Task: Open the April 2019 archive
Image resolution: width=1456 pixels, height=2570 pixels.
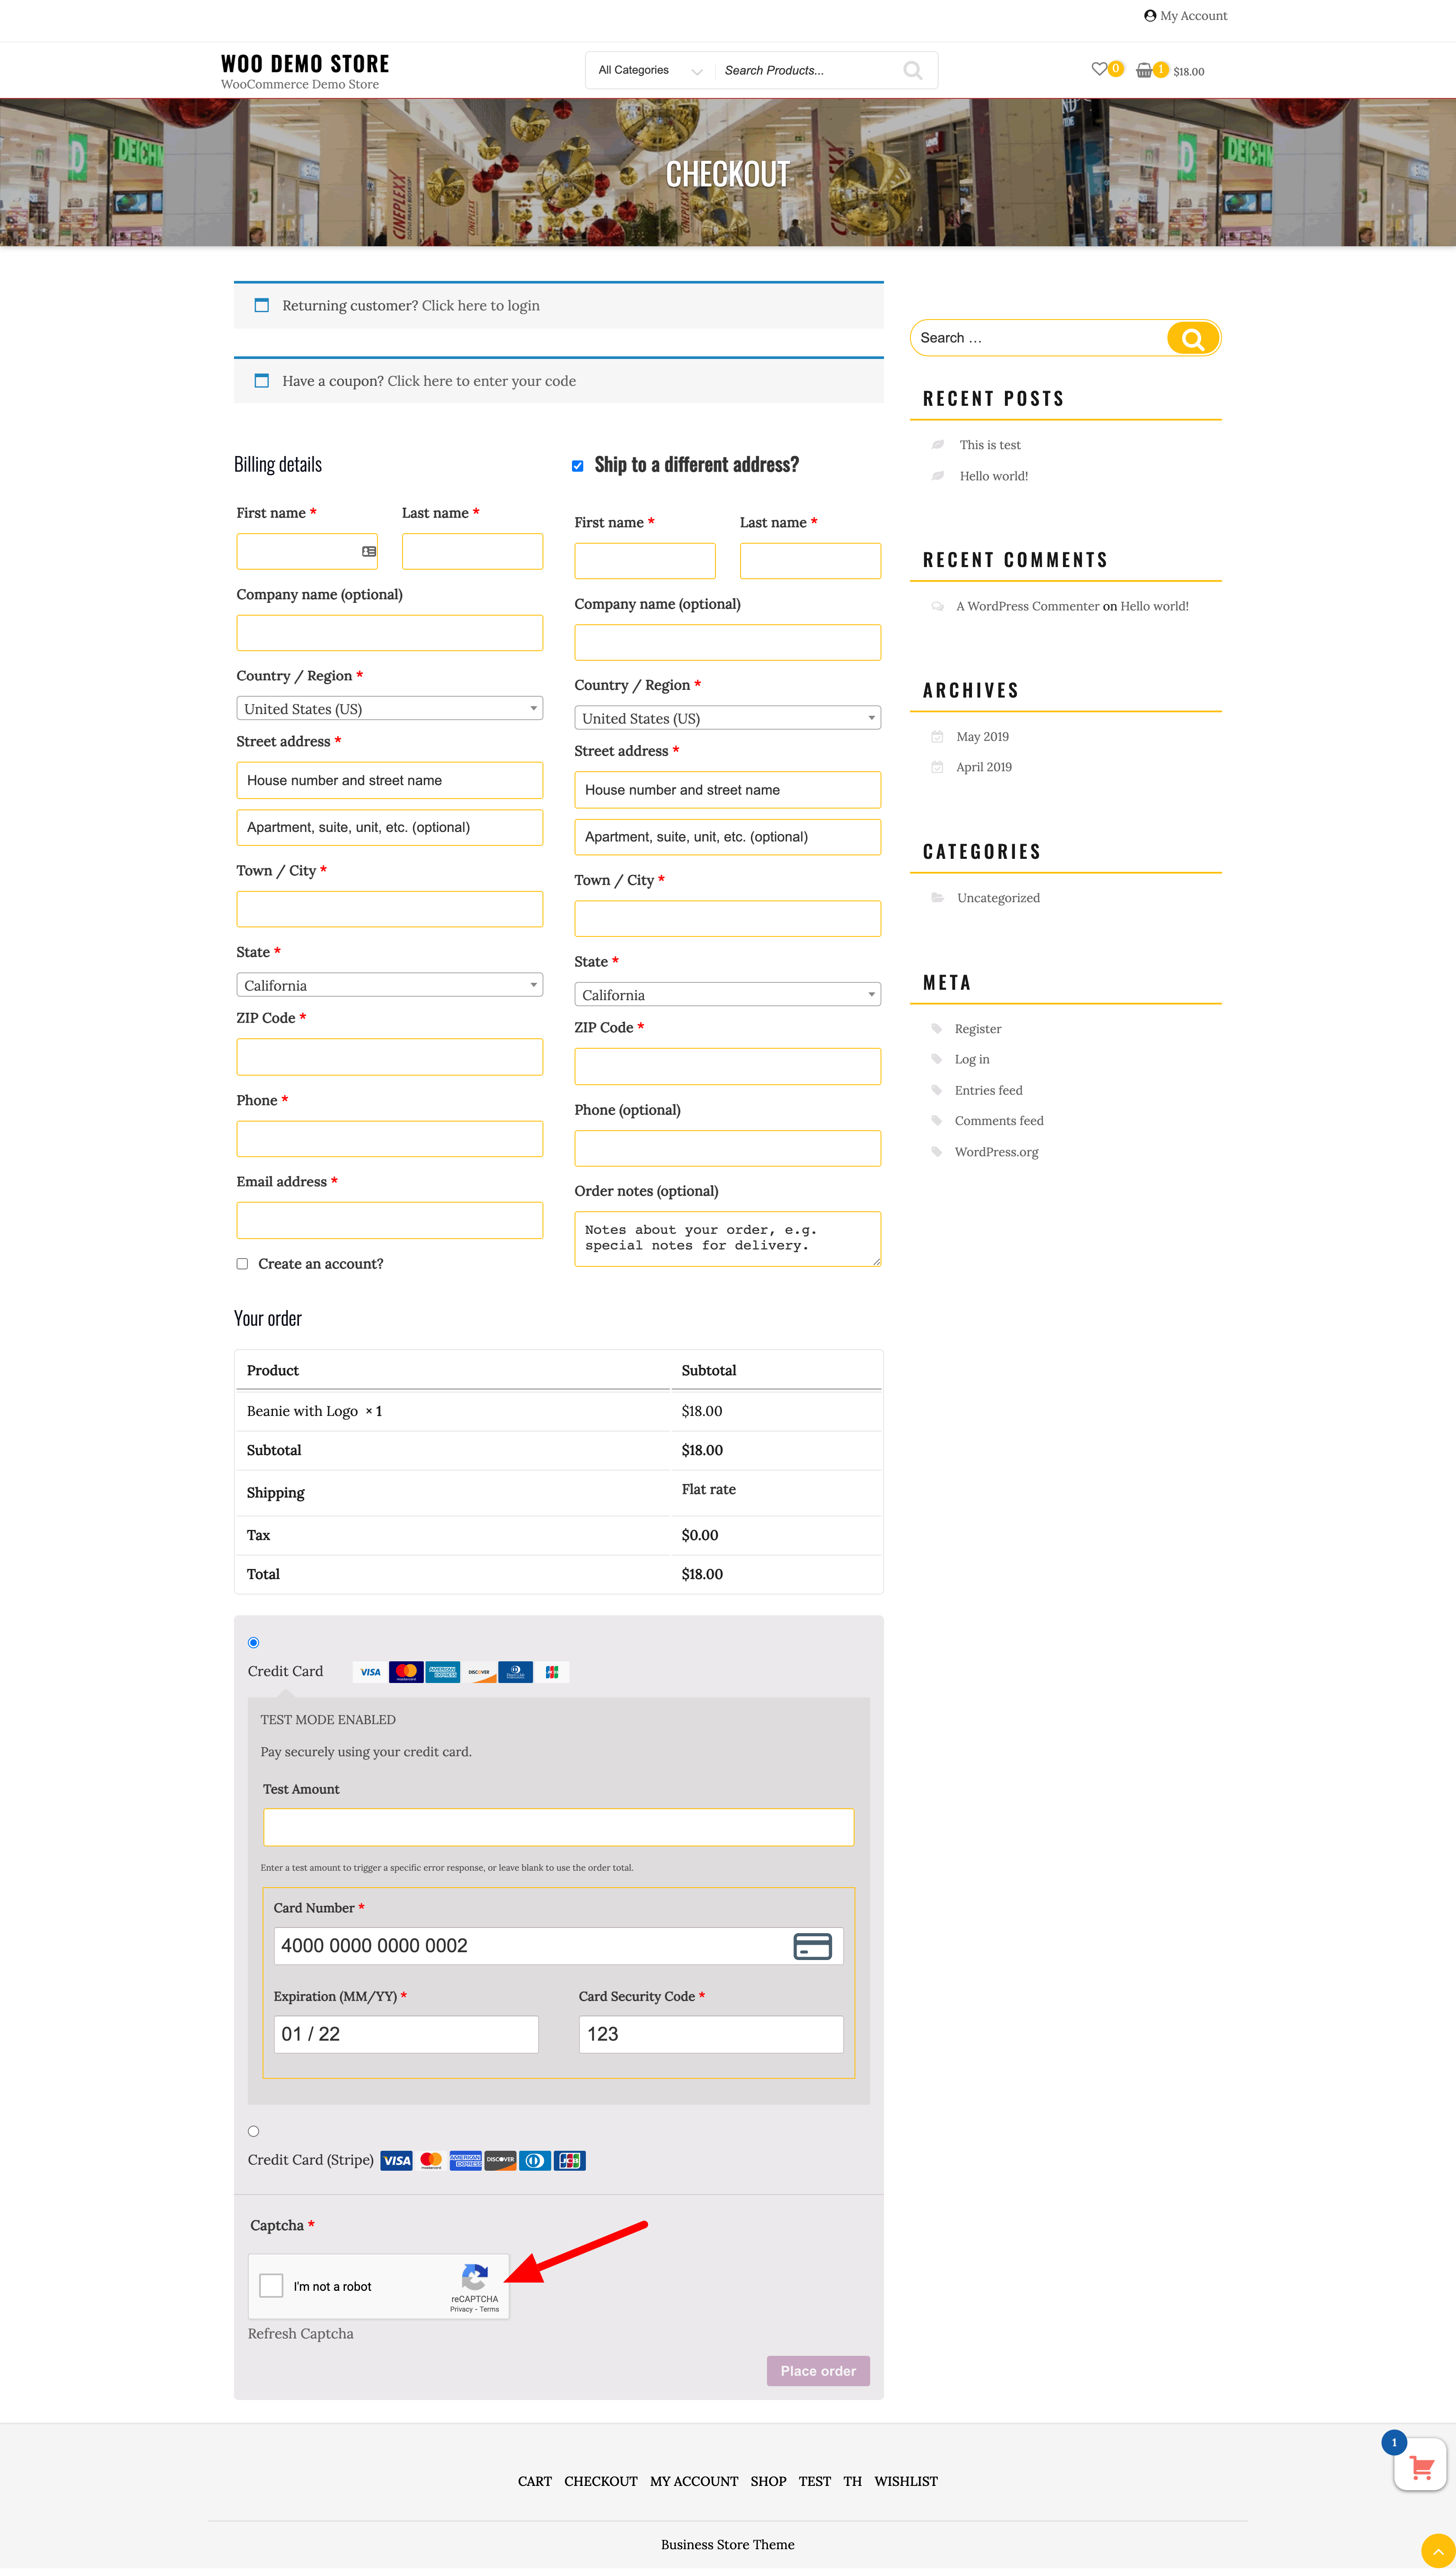Action: point(984,767)
